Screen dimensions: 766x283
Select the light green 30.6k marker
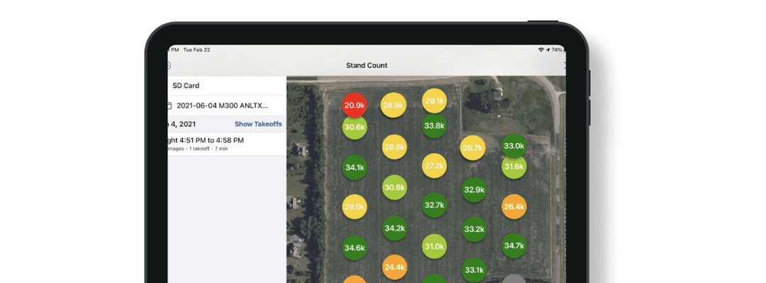point(355,127)
